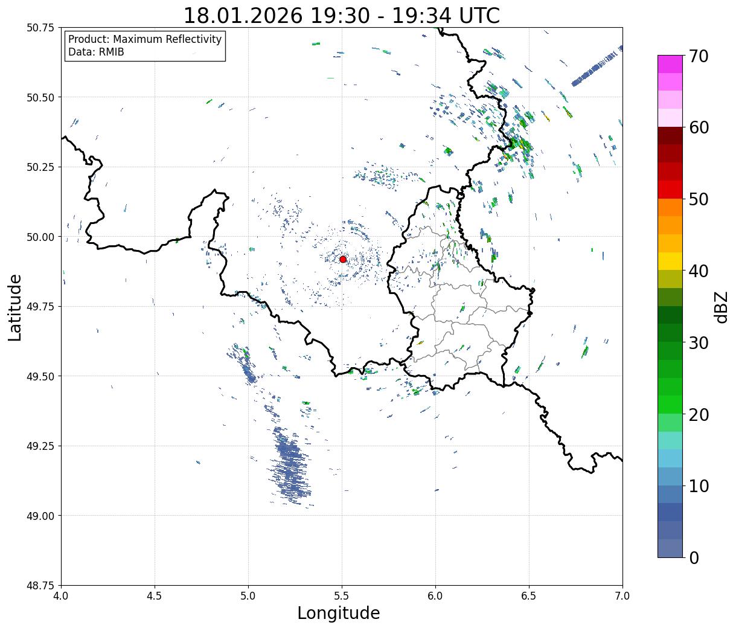Click the colorbar tick label 60
The height and width of the screenshot is (628, 736).
pyautogui.click(x=698, y=127)
